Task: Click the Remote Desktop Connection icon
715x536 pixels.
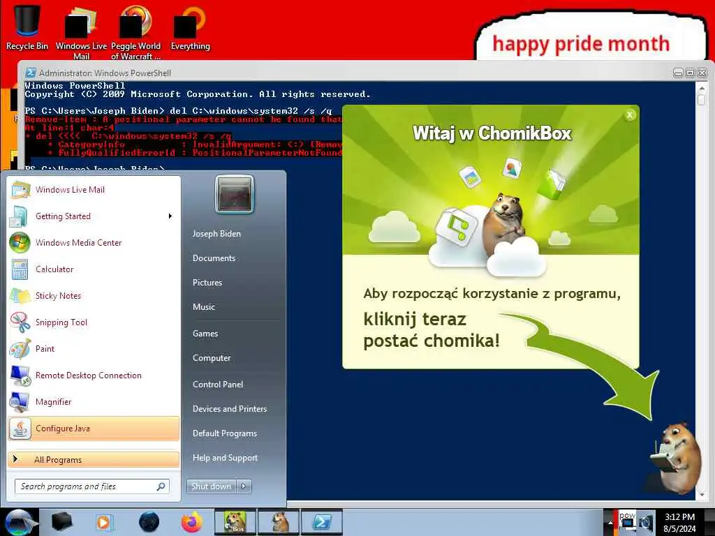Action: point(20,375)
